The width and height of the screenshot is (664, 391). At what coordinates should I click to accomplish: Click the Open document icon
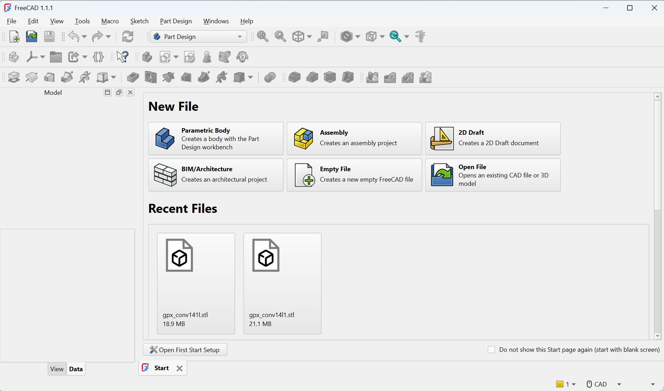pyautogui.click(x=32, y=36)
